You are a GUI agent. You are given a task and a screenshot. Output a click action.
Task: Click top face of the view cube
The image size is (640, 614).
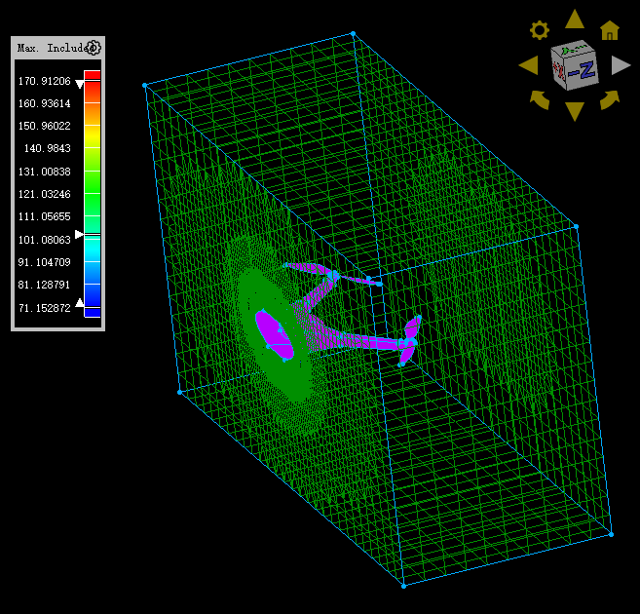pyautogui.click(x=571, y=49)
